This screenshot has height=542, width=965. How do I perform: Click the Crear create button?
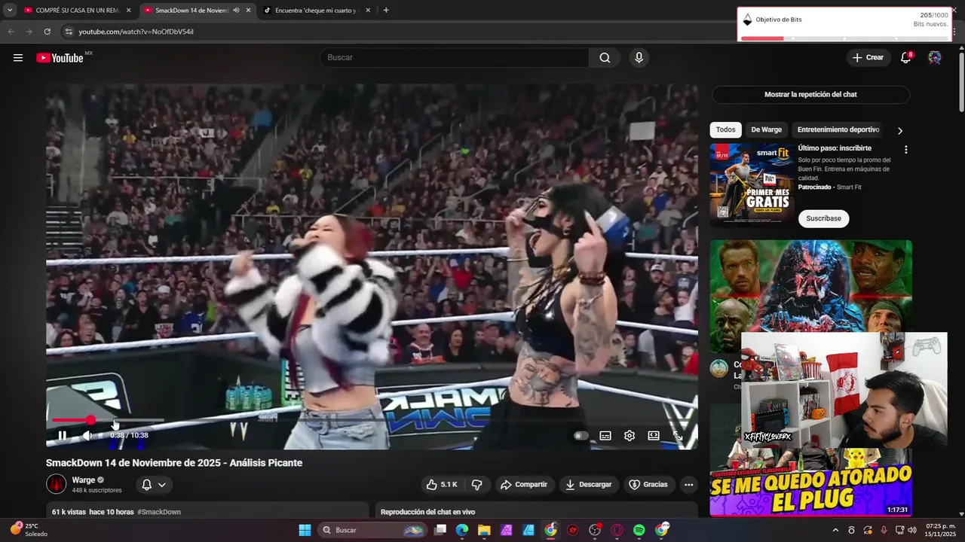pyautogui.click(x=868, y=58)
